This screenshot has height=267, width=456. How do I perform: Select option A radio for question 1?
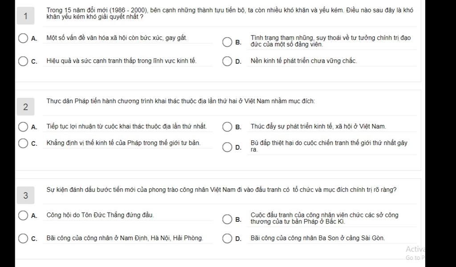23,38
